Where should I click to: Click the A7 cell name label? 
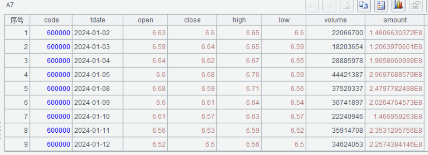(x=10, y=6)
